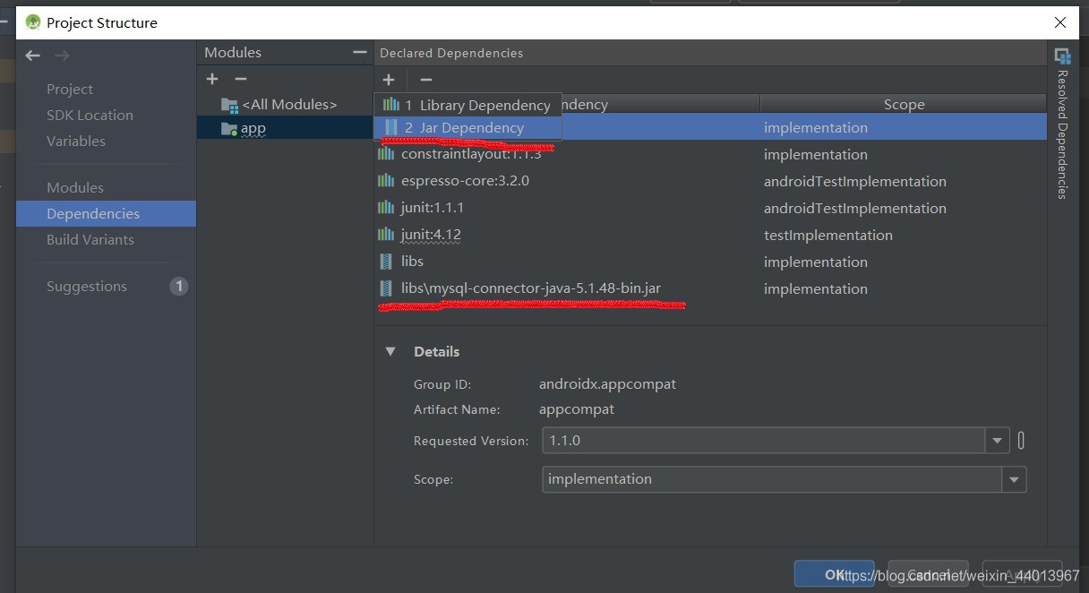
Task: Edit Requested Version field 1.1.0
Action: pos(764,440)
